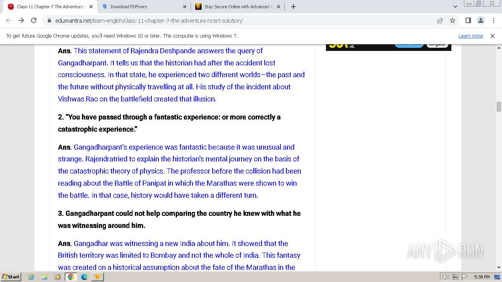Viewport: 502px width, 282px height.
Task: Click 'Gangadharpant's experience was fantastic' answer text
Action: [x=180, y=171]
